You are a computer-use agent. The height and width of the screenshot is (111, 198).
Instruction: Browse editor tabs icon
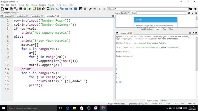[x=2, y=16]
